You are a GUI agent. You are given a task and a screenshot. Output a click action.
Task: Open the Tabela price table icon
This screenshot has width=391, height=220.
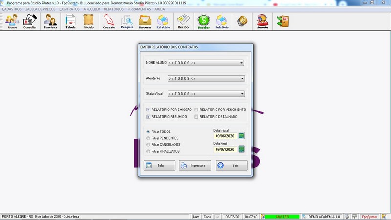point(70,22)
